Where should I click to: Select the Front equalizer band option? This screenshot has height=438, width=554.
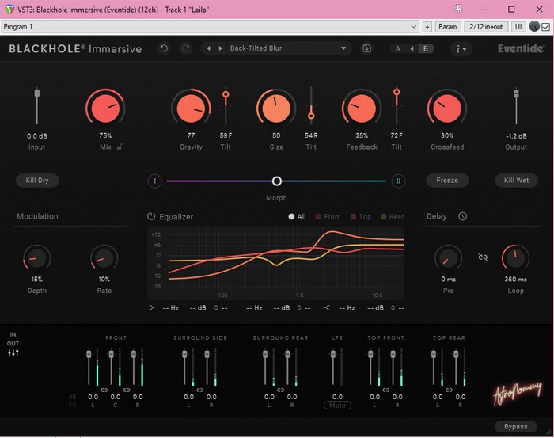click(x=328, y=216)
